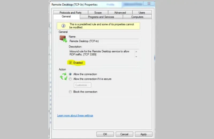Open the Computers tab
214x139 pixels.
tap(137, 17)
